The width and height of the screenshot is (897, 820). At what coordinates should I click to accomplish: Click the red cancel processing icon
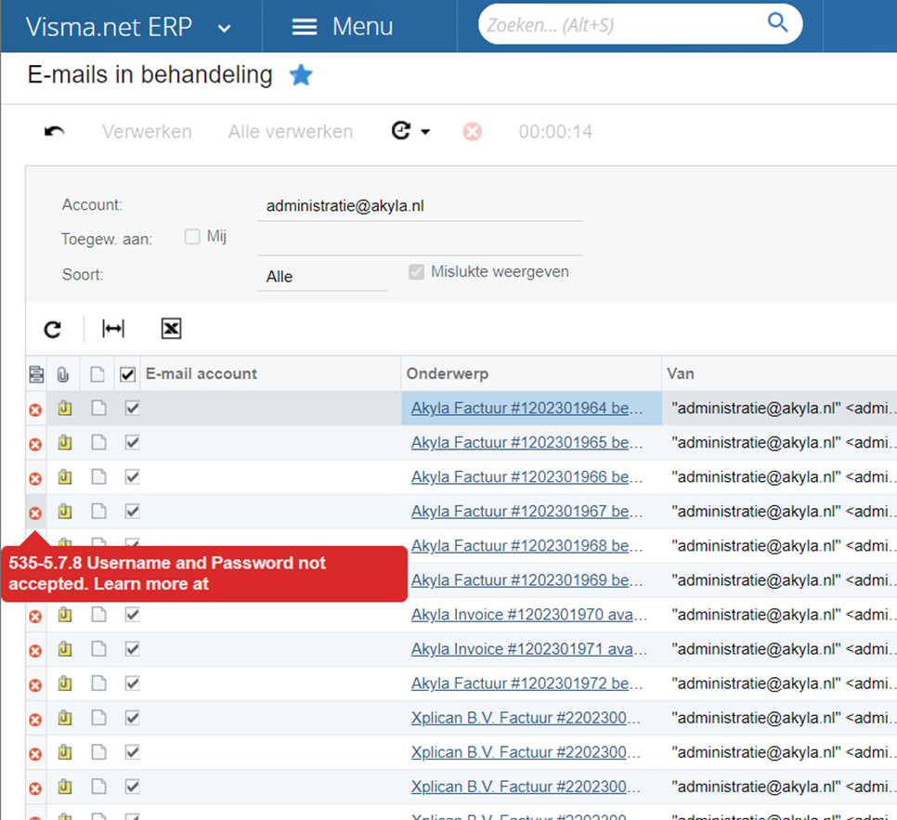point(472,132)
